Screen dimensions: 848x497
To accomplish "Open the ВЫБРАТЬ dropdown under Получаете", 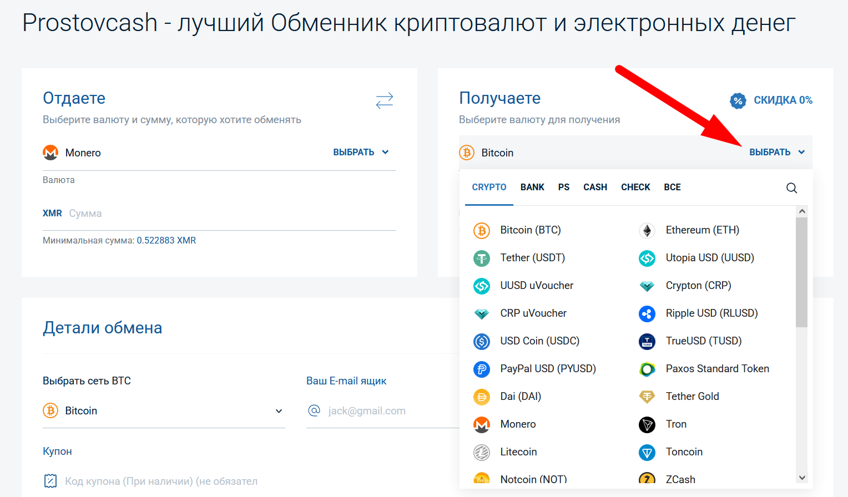I will pyautogui.click(x=777, y=152).
